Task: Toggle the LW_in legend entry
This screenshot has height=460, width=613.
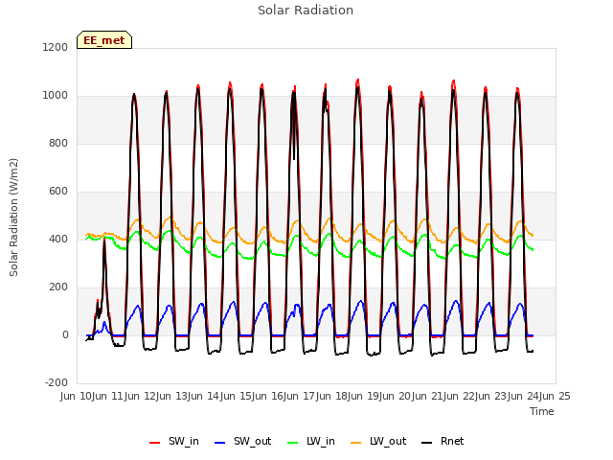Action: point(311,441)
